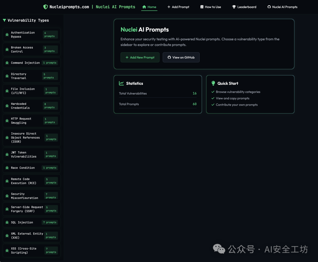Click the bug icon for File Inclusion

click(x=7, y=91)
